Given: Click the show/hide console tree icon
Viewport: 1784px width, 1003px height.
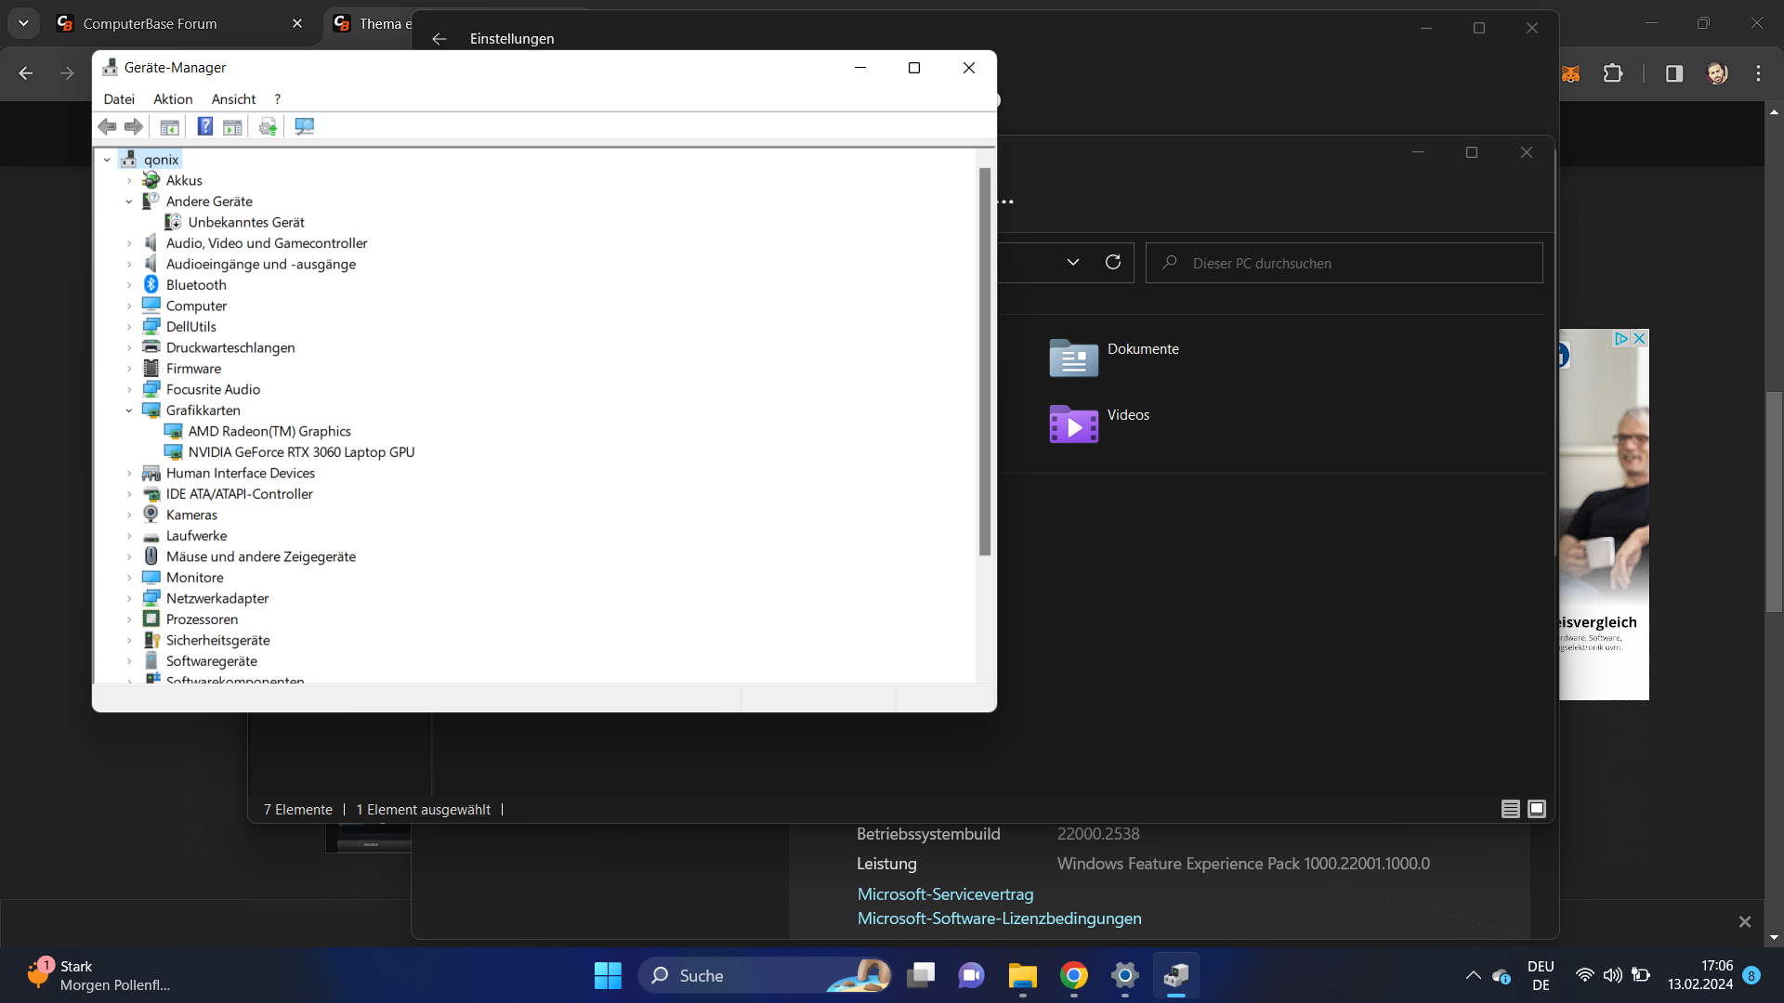Looking at the screenshot, I should pyautogui.click(x=169, y=126).
